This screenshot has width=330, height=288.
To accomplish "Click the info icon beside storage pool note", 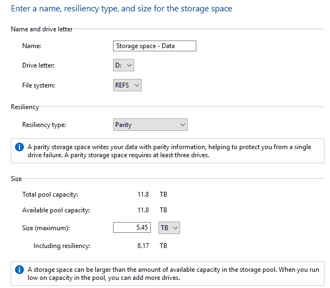I will (x=19, y=270).
